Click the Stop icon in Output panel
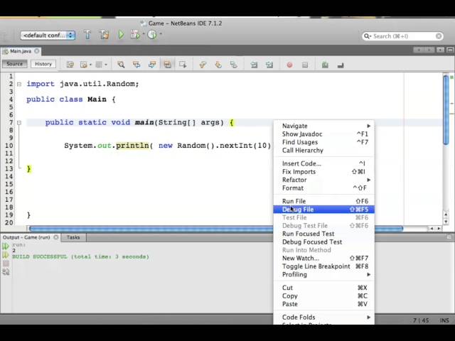 (6, 264)
